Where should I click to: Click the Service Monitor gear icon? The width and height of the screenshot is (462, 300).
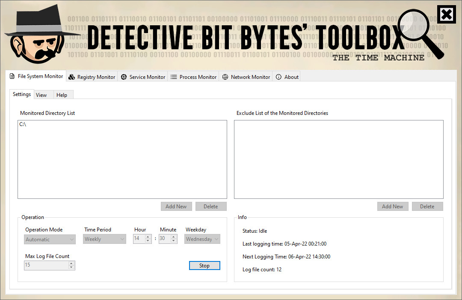[x=124, y=77]
